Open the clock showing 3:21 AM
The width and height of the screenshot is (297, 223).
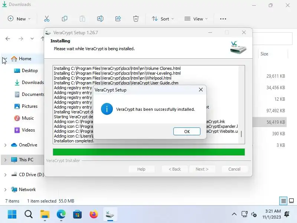272,214
